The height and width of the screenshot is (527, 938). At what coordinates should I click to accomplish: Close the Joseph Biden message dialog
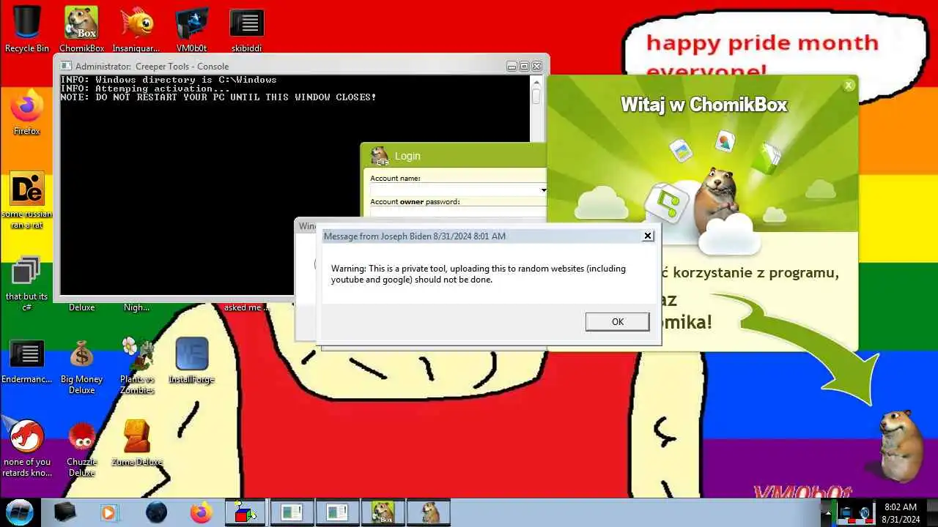click(648, 236)
